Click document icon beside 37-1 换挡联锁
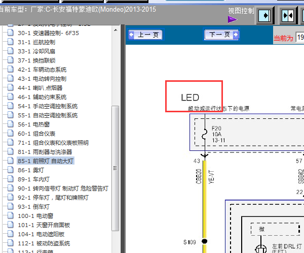Image resolution: width=304 pixels, height=253 pixels. click(11, 60)
